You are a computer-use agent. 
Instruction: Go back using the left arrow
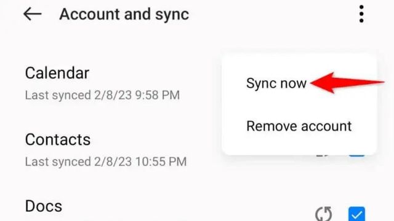pos(33,14)
